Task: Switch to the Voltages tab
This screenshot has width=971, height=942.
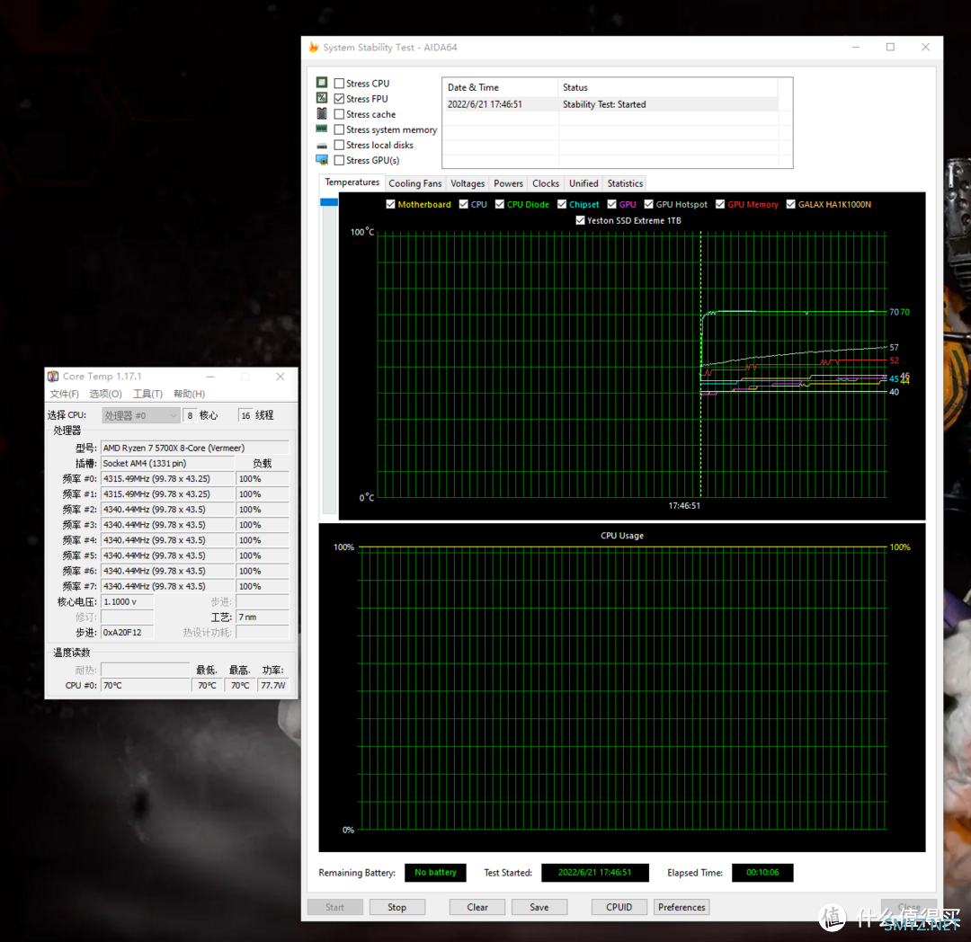Action: (x=468, y=183)
